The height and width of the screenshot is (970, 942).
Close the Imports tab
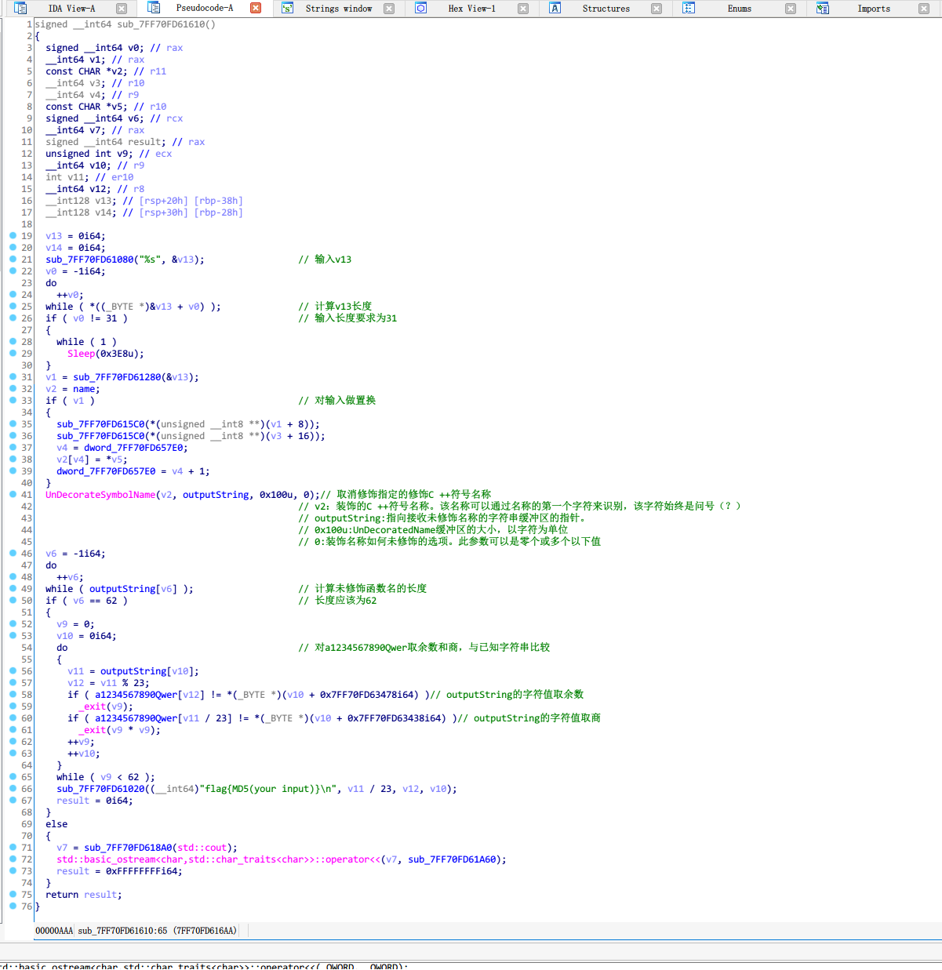pyautogui.click(x=924, y=9)
